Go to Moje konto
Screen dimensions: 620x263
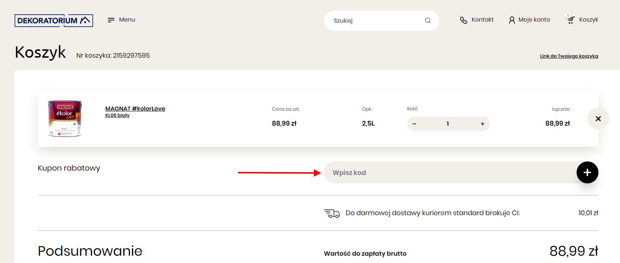pos(534,20)
